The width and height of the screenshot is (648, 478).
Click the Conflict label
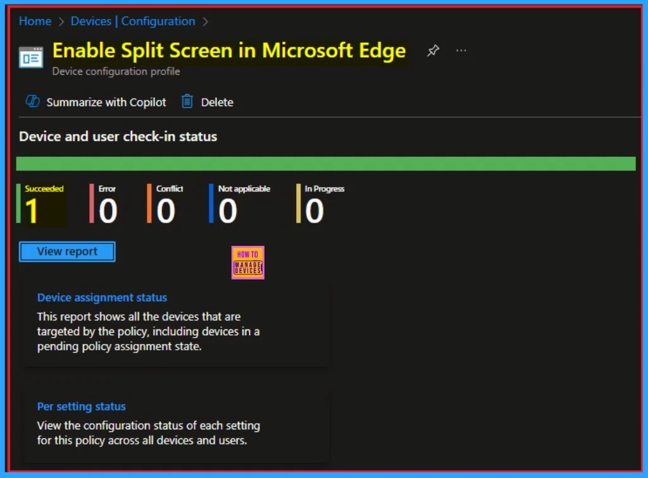(x=170, y=188)
